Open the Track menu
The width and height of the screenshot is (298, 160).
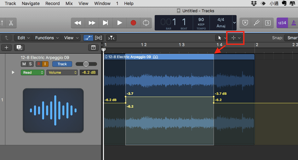pyautogui.click(x=10, y=3)
